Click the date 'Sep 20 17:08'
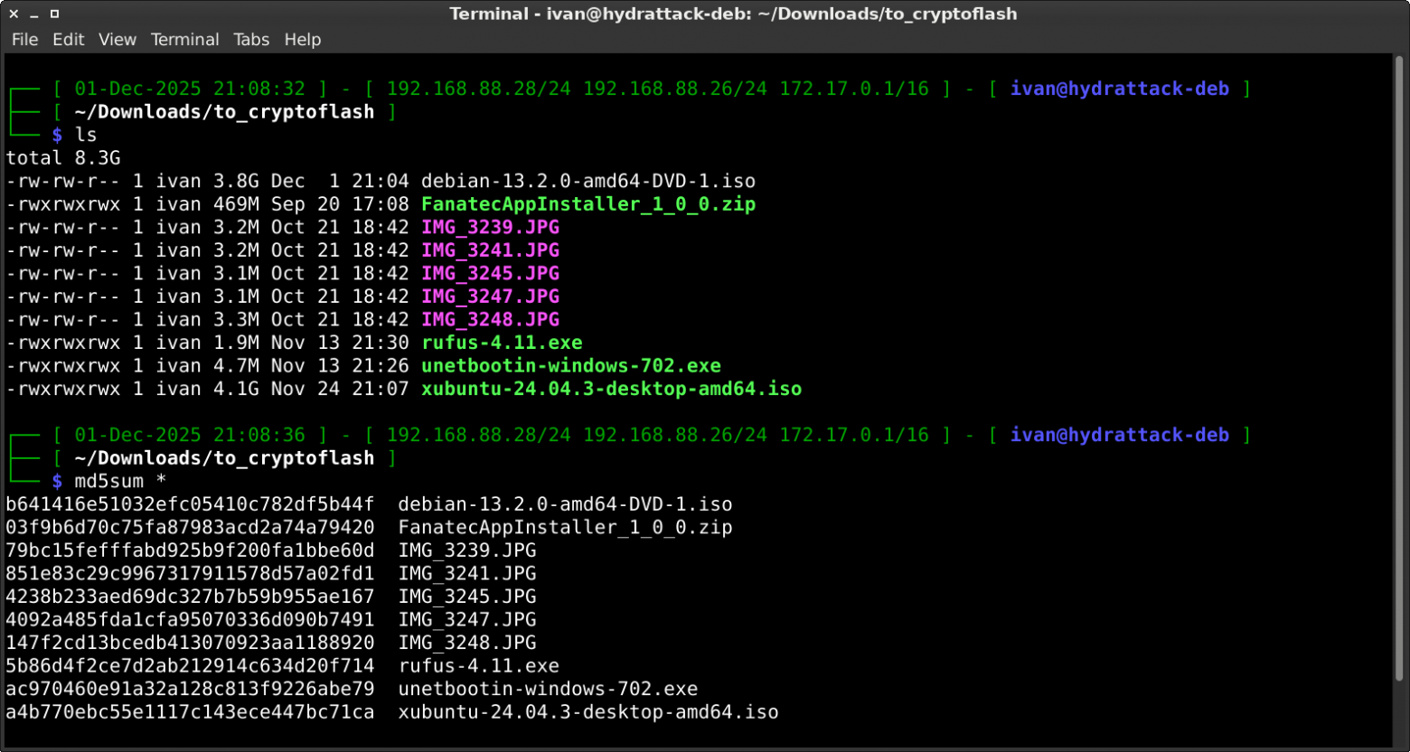The image size is (1410, 752). point(340,204)
